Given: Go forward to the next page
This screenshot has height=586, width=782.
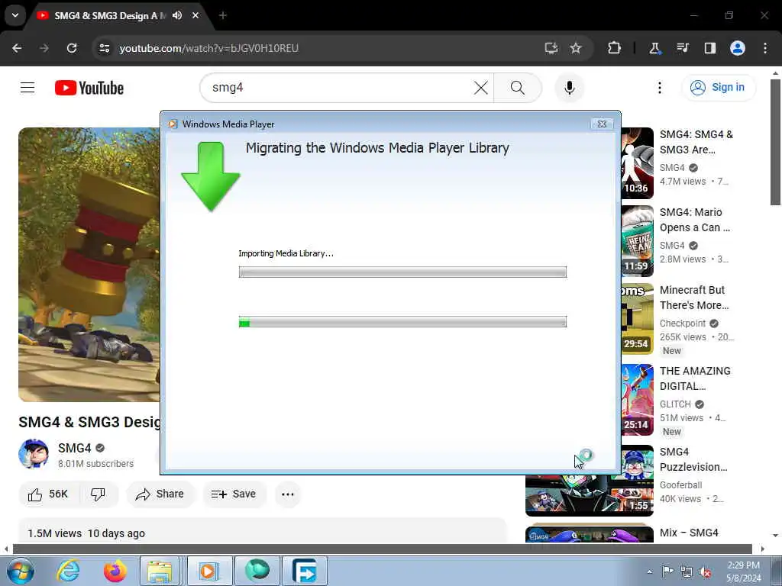Looking at the screenshot, I should [44, 48].
